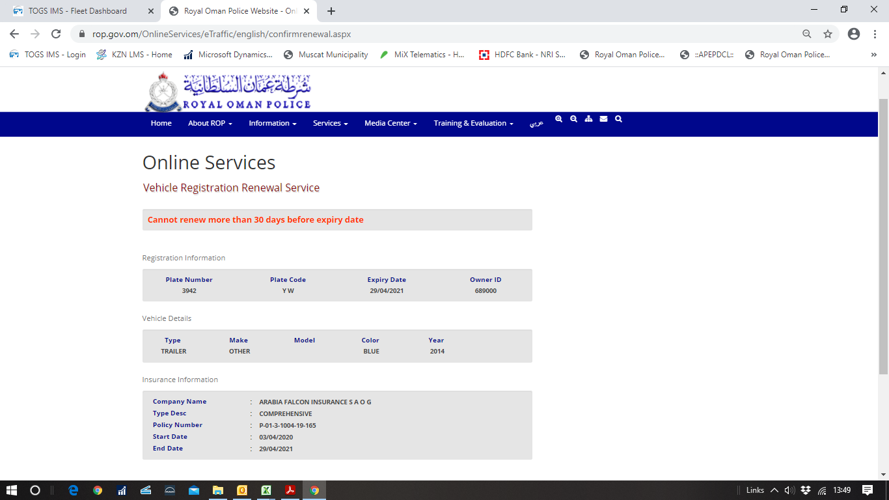Click the envelope contact icon in navbar

tap(603, 119)
